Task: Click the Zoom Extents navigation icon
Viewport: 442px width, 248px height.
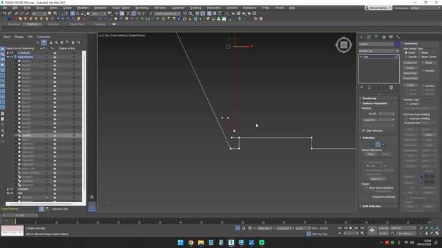Action: click(x=432, y=228)
